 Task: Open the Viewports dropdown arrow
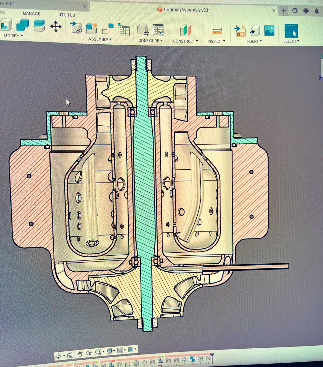pyautogui.click(x=135, y=349)
